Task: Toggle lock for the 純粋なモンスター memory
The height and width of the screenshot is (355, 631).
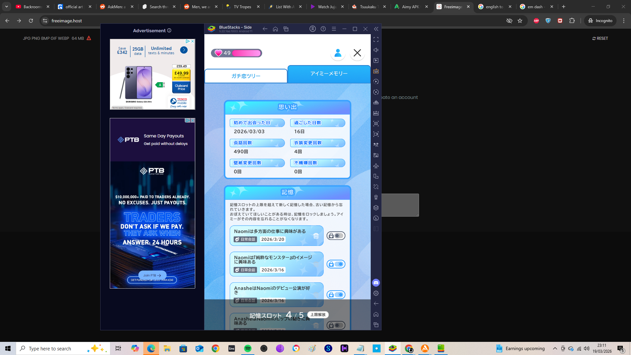Action: click(336, 264)
